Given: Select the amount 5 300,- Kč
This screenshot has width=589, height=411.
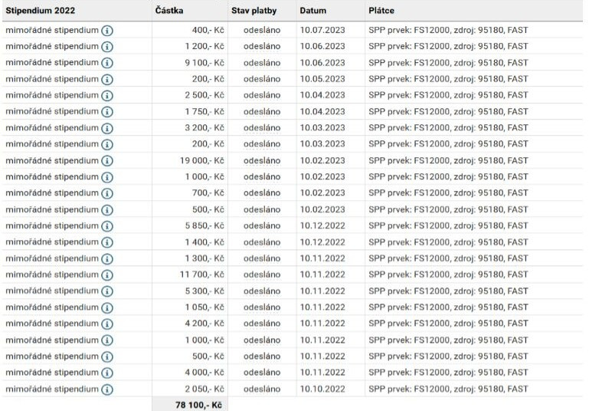Looking at the screenshot, I should point(205,291).
